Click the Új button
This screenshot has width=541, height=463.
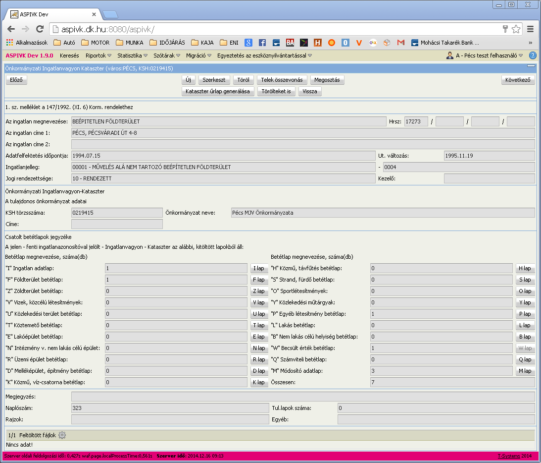(x=189, y=80)
